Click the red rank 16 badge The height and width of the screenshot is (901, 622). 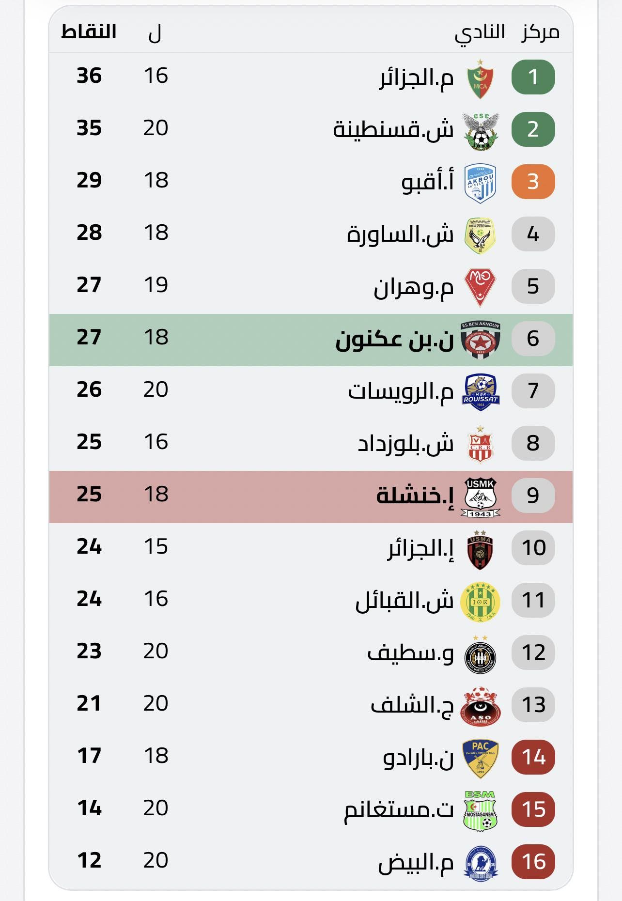click(x=533, y=862)
